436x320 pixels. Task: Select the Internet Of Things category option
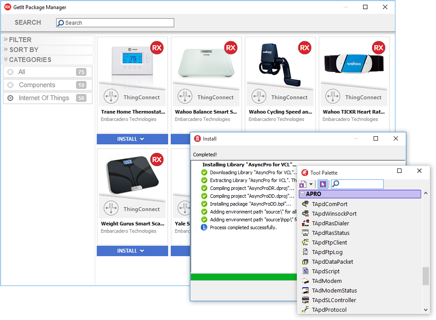click(10, 98)
